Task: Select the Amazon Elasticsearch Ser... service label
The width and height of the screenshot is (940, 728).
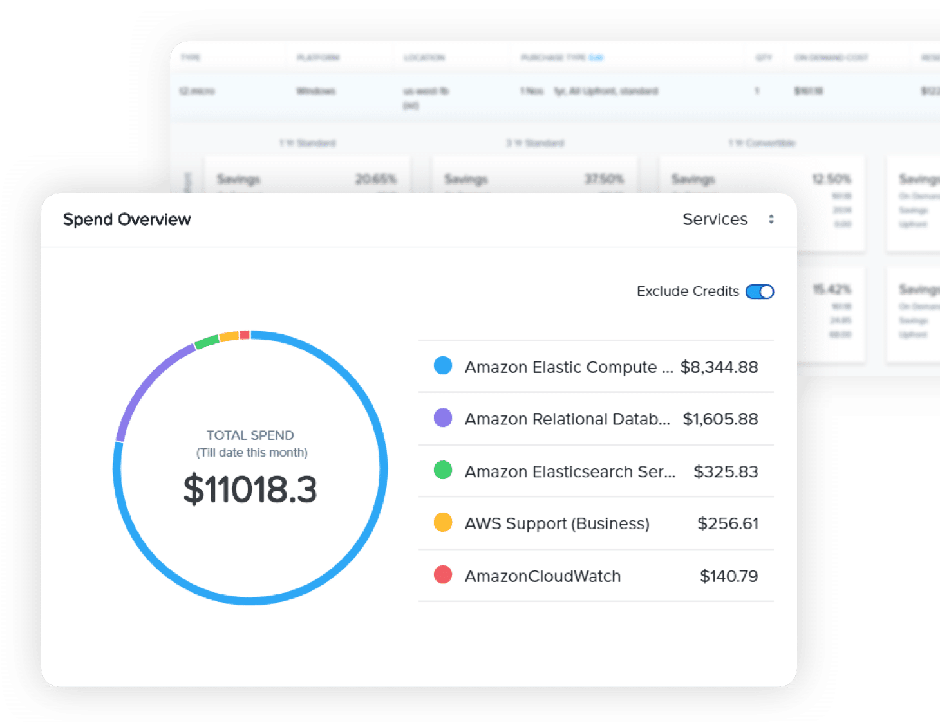Action: point(570,472)
